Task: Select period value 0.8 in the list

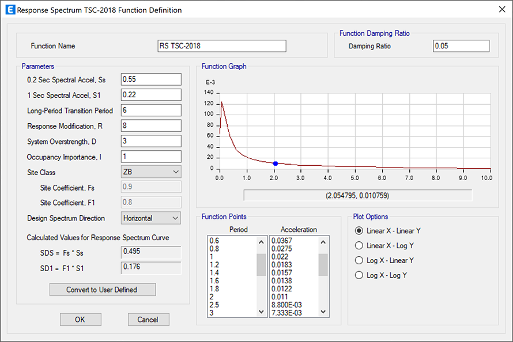Action: click(214, 249)
